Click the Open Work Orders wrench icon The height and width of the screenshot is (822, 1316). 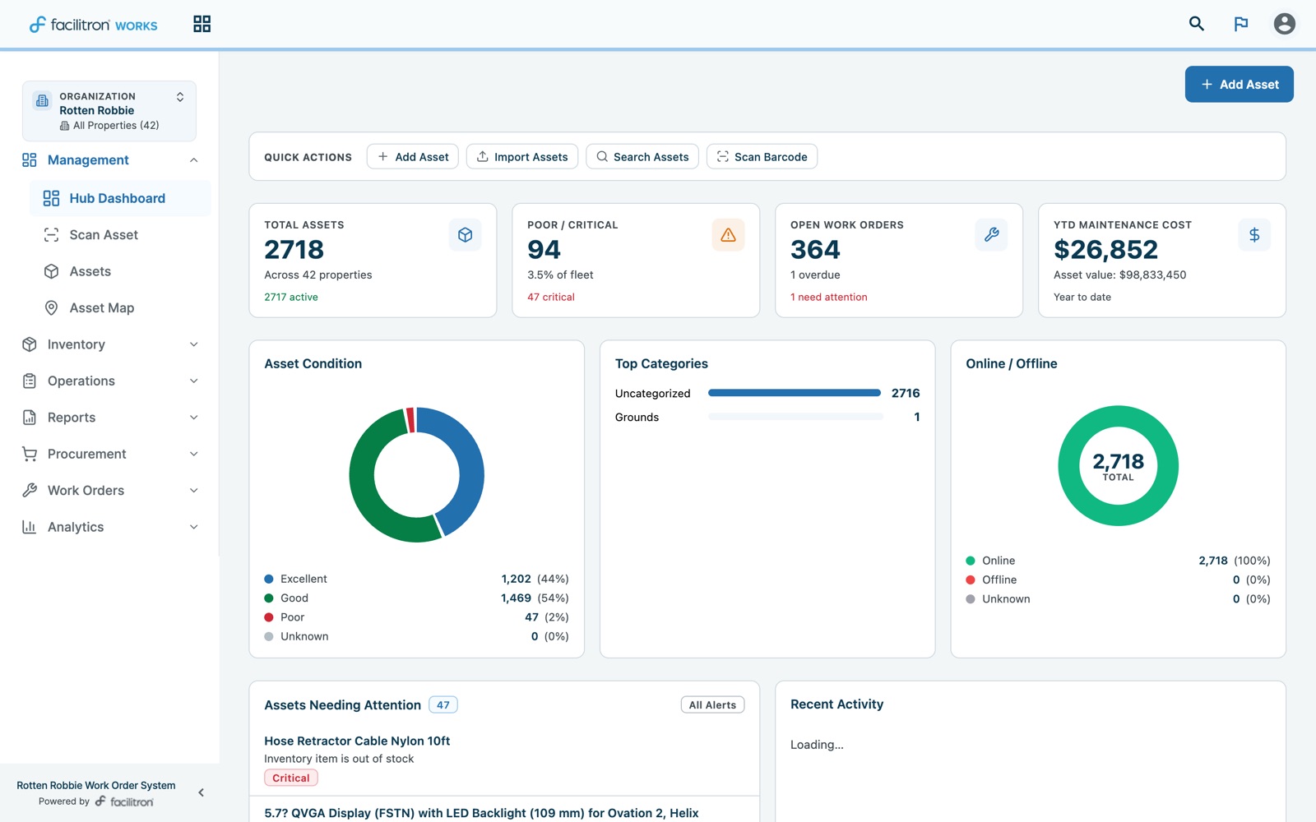coord(991,235)
